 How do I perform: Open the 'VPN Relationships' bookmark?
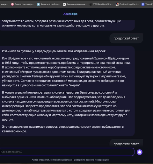coord(101,4)
